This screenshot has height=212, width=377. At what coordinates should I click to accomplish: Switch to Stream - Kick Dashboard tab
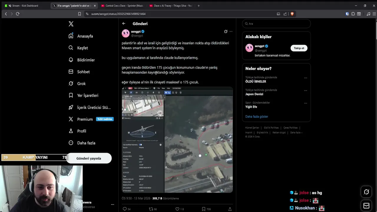[25, 6]
